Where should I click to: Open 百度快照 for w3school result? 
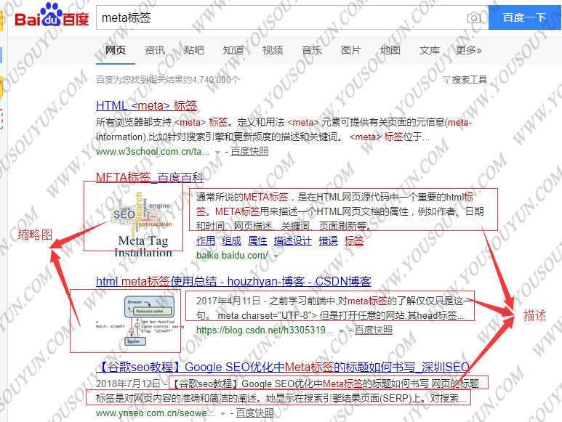[x=249, y=151]
